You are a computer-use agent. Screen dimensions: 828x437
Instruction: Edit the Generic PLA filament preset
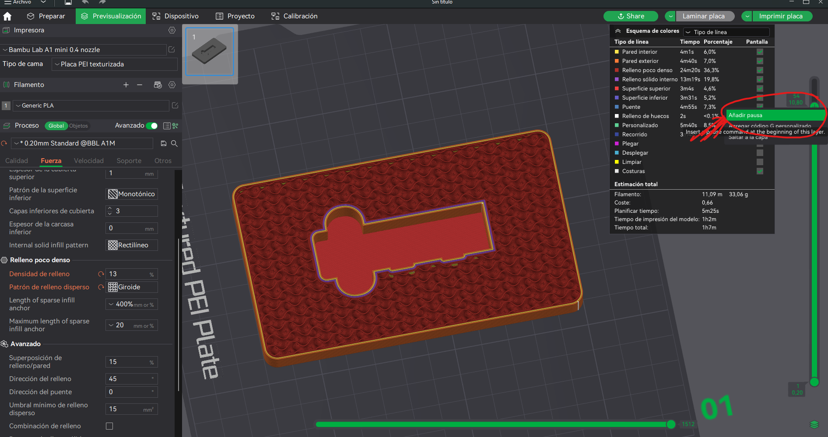[175, 105]
